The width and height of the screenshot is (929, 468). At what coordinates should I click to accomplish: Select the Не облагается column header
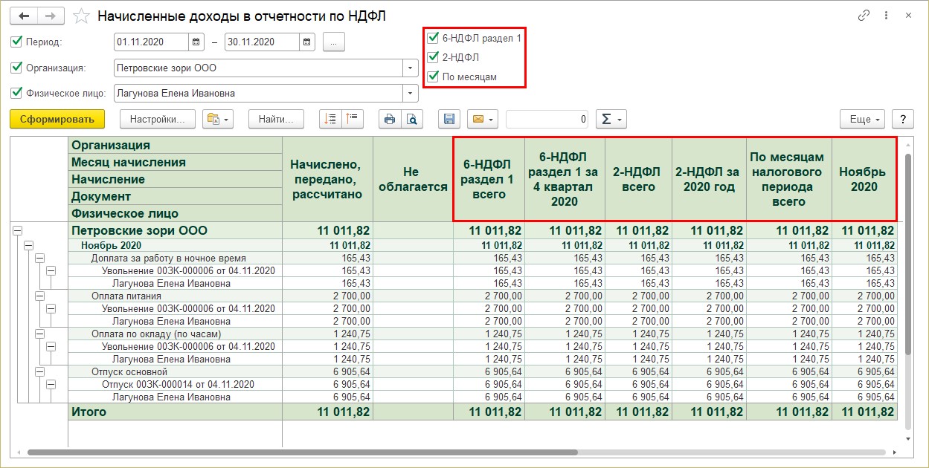(413, 179)
